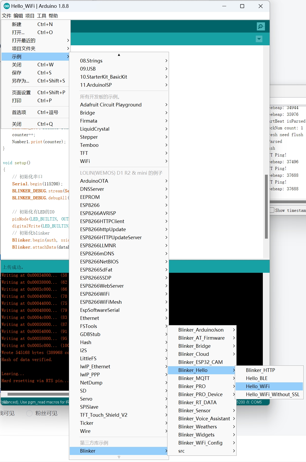
Task: Choose 新建 from the file menu
Action: [36, 24]
